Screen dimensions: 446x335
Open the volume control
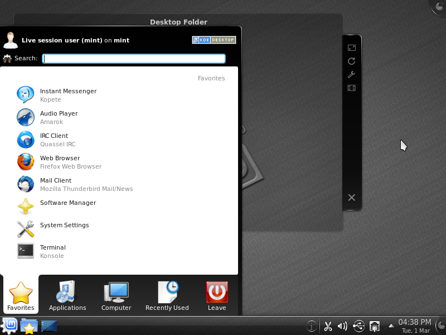coord(342,326)
